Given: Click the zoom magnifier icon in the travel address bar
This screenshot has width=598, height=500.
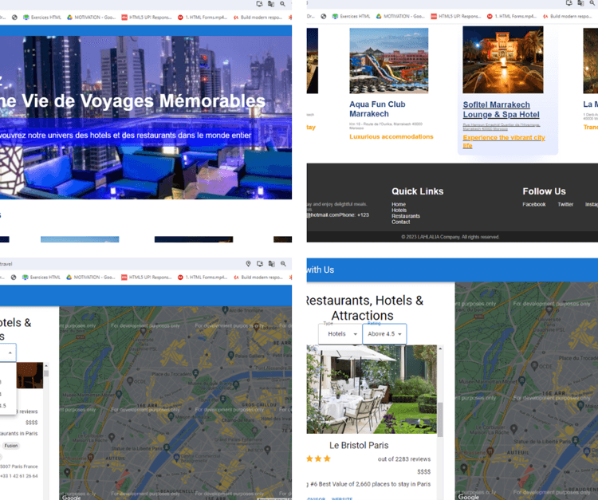Looking at the screenshot, I should (283, 263).
